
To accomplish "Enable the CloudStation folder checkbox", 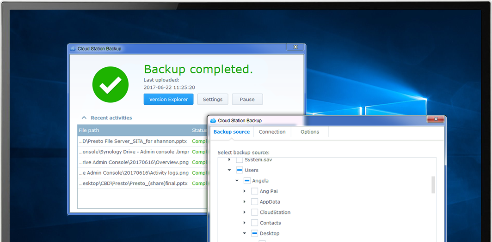I will coord(254,212).
